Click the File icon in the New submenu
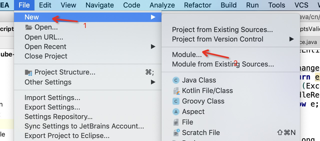 click(x=176, y=122)
